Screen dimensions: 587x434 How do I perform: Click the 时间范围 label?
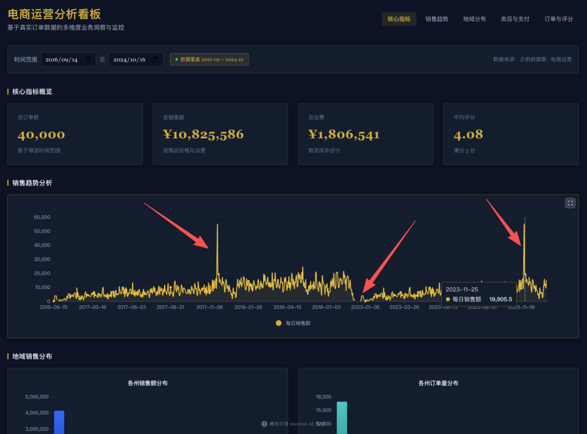click(26, 59)
